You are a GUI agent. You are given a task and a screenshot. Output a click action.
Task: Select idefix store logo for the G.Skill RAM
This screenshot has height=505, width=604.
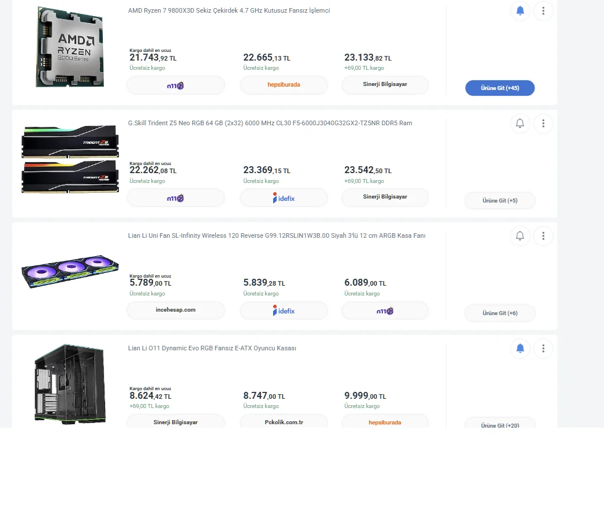click(x=284, y=198)
